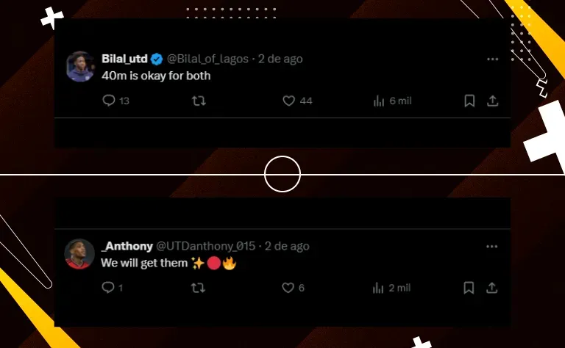Open the verified badge beside Bilal_utd
The image size is (565, 348).
[157, 59]
